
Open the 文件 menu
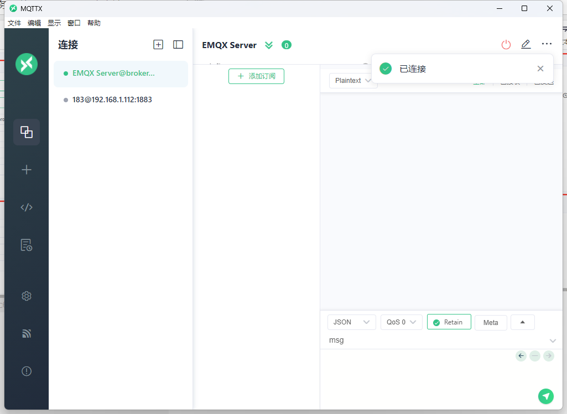click(14, 23)
